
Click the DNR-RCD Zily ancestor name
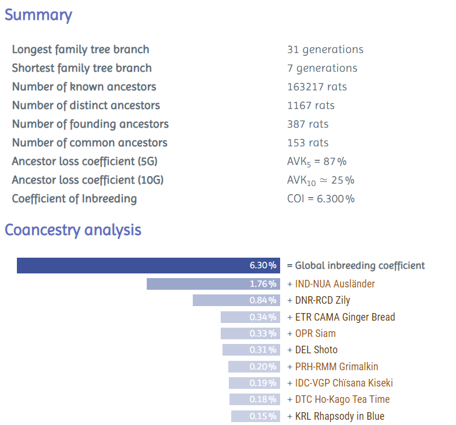click(x=323, y=300)
